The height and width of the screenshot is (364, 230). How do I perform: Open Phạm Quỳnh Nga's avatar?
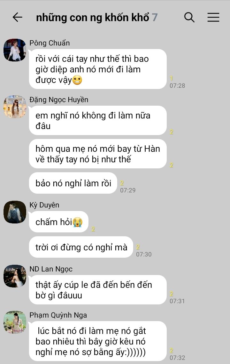[15, 322]
